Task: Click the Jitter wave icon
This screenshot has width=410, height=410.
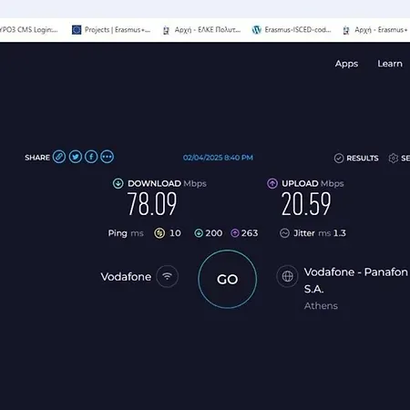Action: [x=284, y=233]
